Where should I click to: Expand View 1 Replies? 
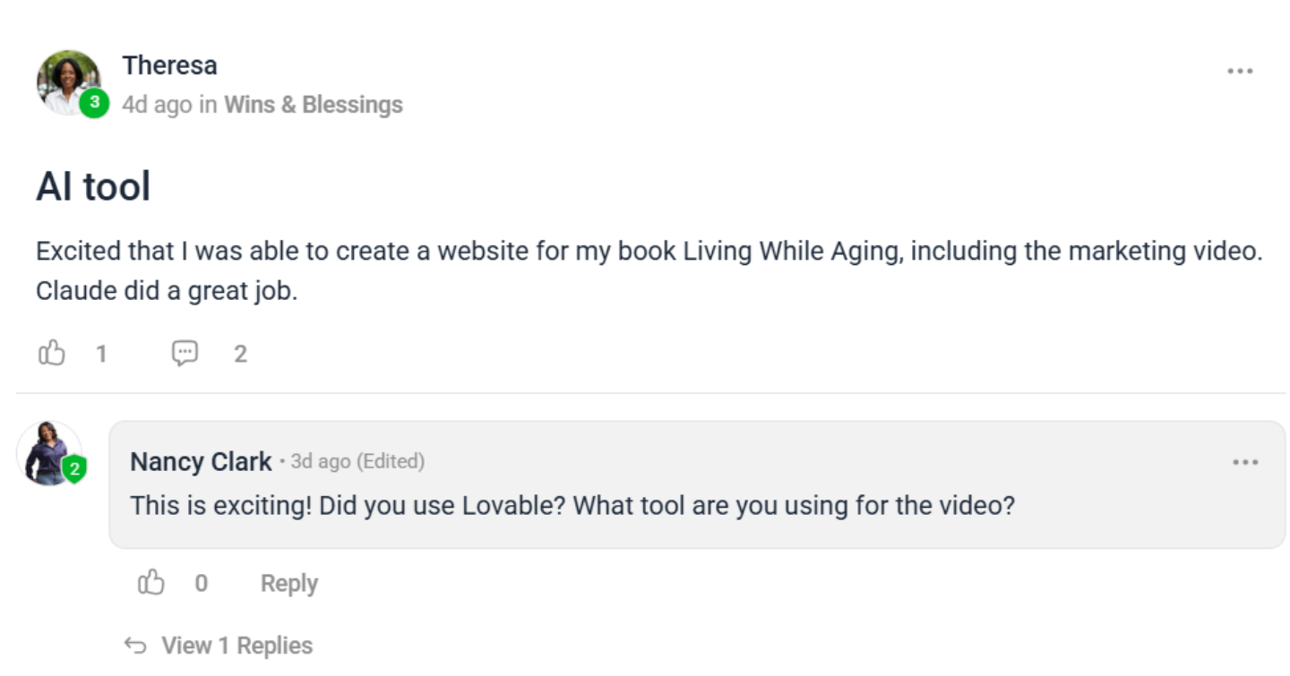tap(236, 646)
